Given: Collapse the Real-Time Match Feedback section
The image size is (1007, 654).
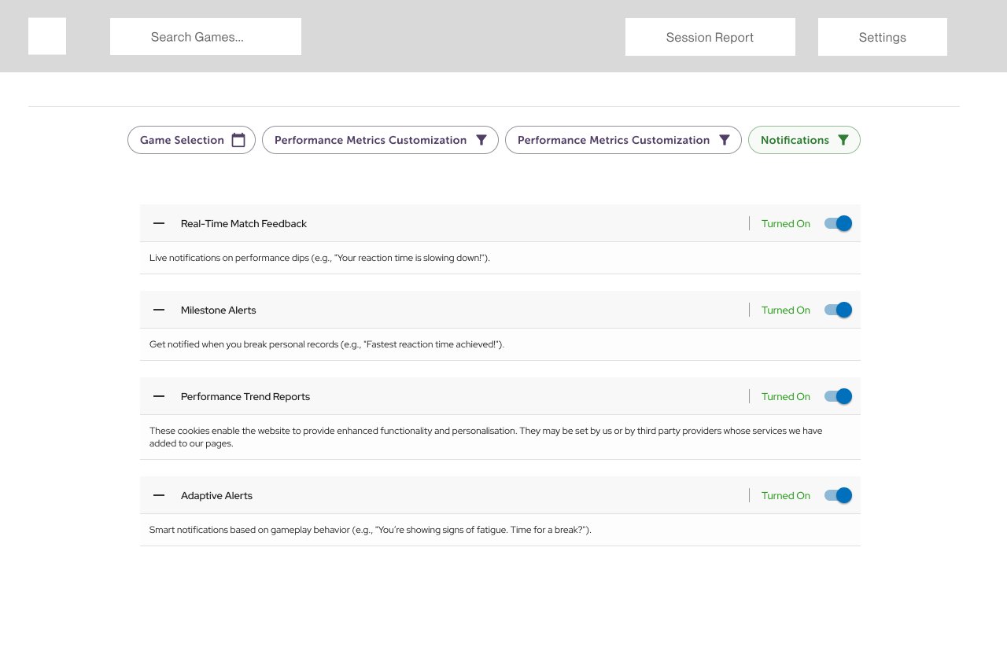Looking at the screenshot, I should tap(159, 223).
